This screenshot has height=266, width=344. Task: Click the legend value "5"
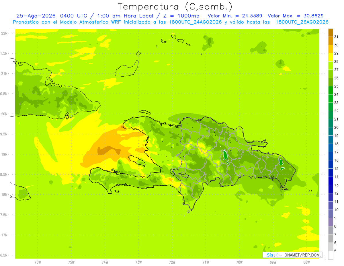(x=335, y=251)
